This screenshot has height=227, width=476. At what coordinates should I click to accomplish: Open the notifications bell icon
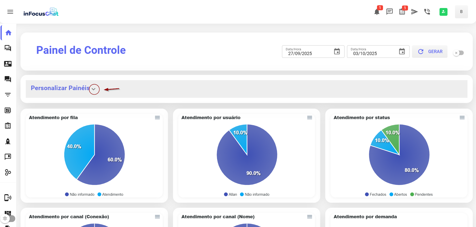pos(377,12)
